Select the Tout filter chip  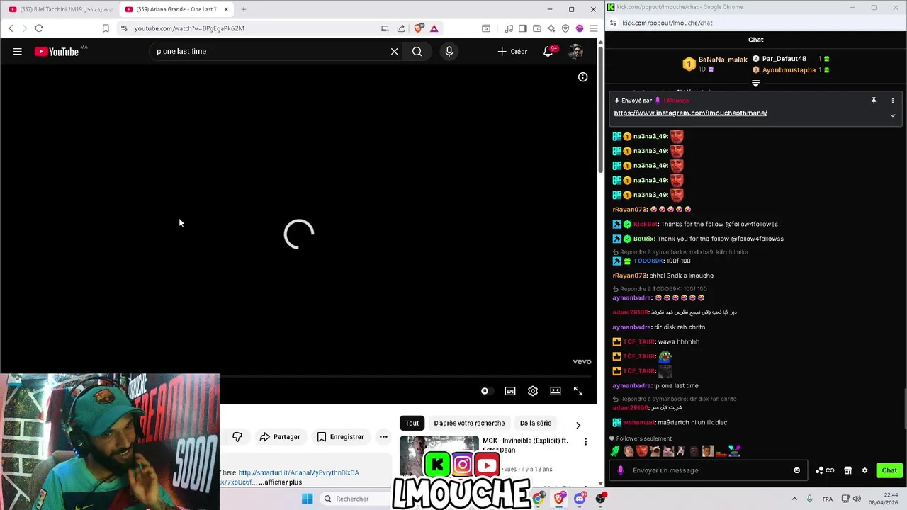[x=412, y=423]
